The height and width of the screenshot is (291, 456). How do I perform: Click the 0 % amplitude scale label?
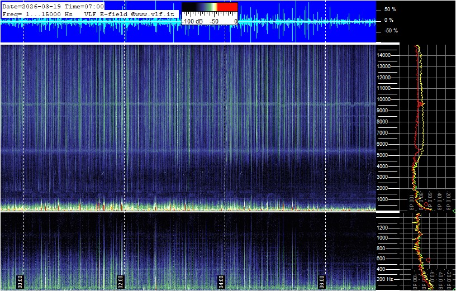click(x=389, y=20)
